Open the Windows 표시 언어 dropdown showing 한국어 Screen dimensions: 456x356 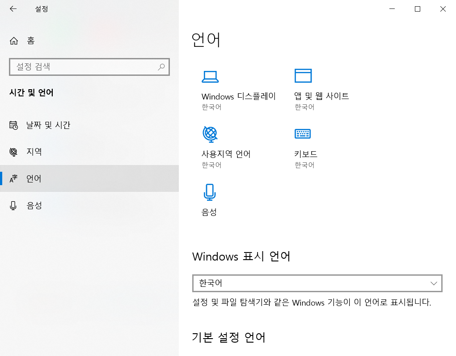(317, 283)
